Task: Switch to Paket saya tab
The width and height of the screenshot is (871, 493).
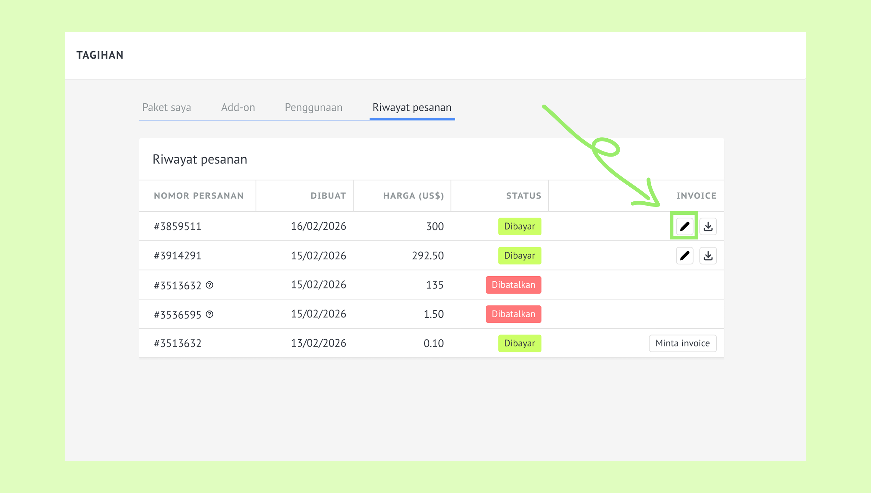Action: pyautogui.click(x=167, y=107)
